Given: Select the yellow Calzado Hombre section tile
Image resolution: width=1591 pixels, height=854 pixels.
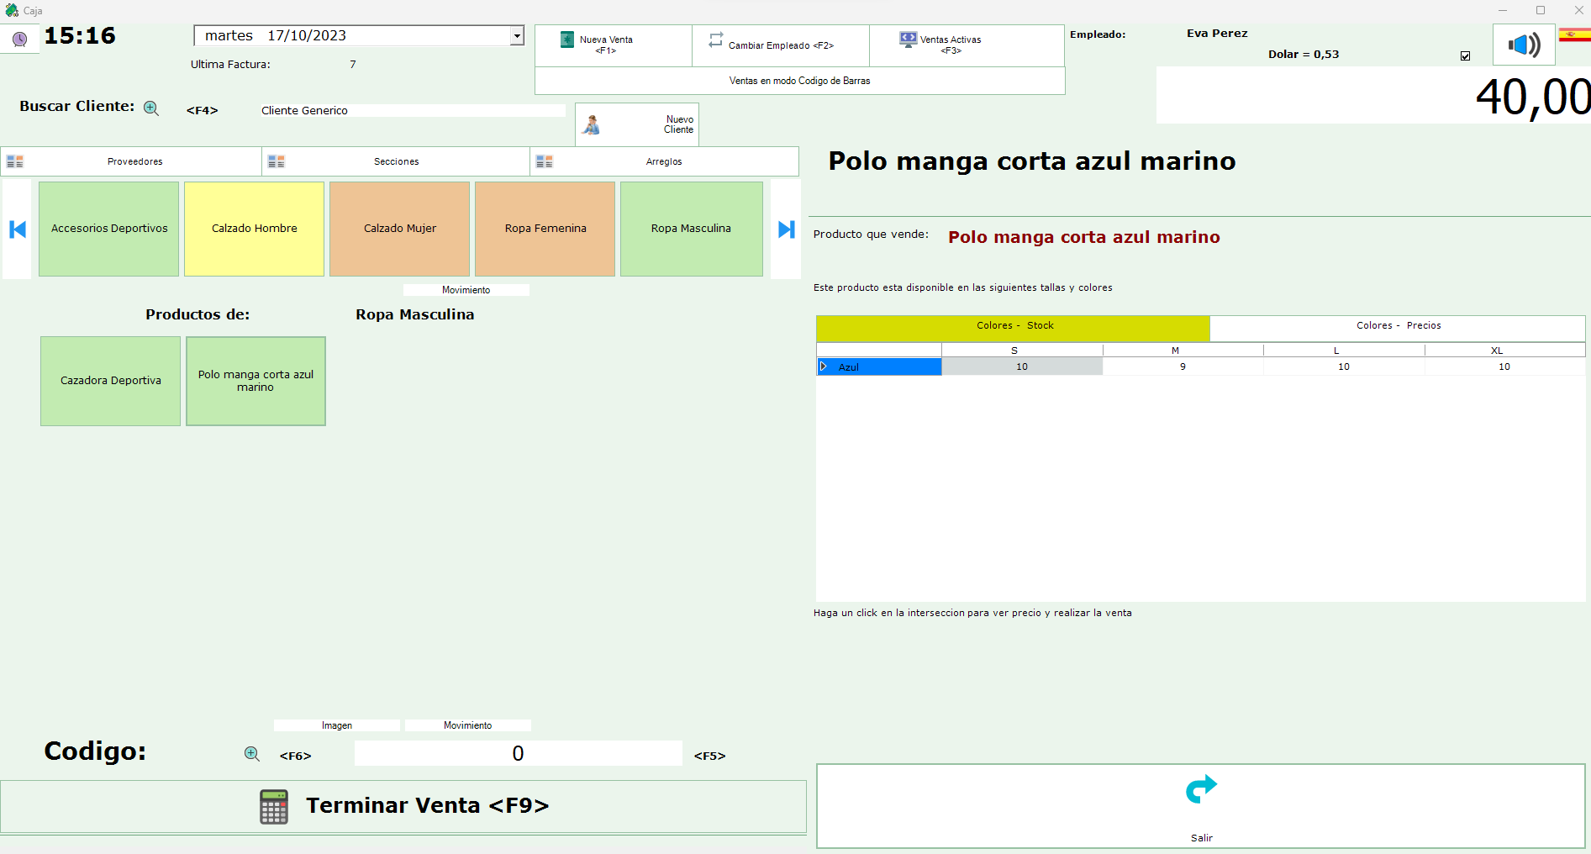Looking at the screenshot, I should (x=254, y=229).
